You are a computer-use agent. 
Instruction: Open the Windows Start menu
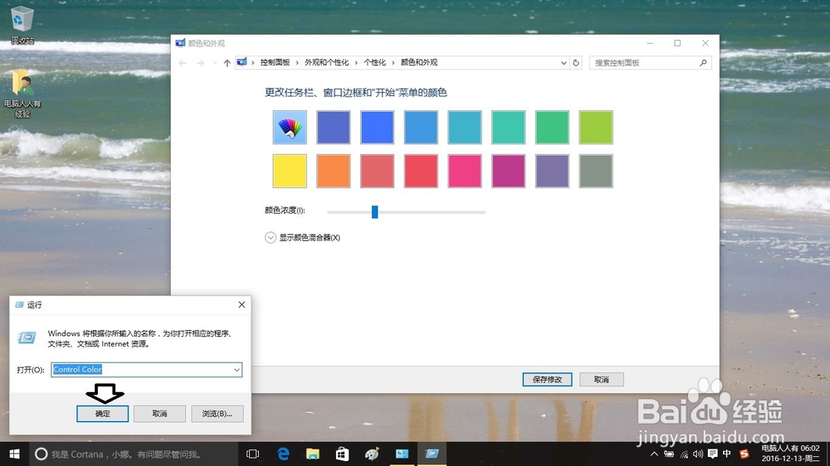(x=14, y=454)
